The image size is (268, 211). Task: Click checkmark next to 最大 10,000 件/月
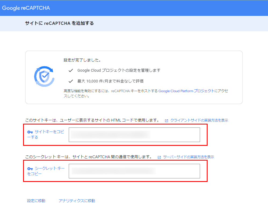click(71, 81)
